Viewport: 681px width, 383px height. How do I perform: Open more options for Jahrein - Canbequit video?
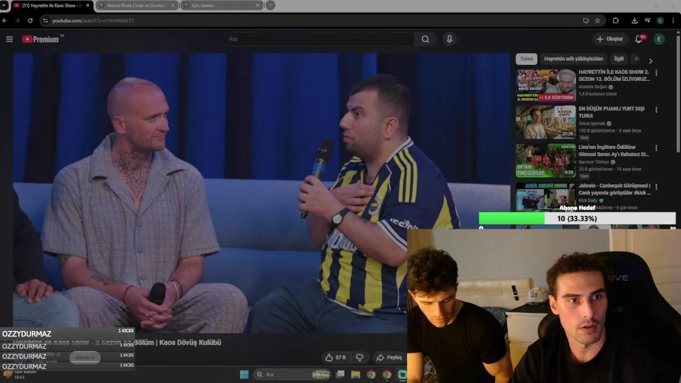pos(656,187)
